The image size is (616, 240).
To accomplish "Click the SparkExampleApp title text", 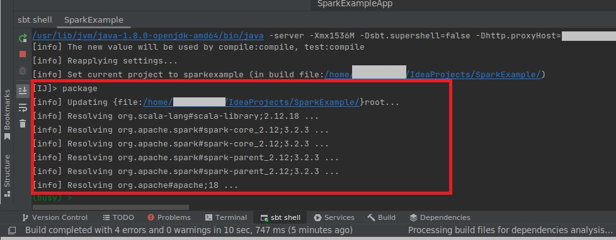I will (355, 4).
